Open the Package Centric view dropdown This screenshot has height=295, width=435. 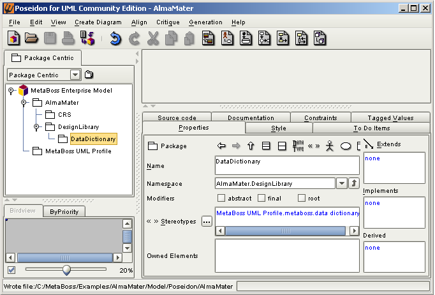(x=75, y=75)
